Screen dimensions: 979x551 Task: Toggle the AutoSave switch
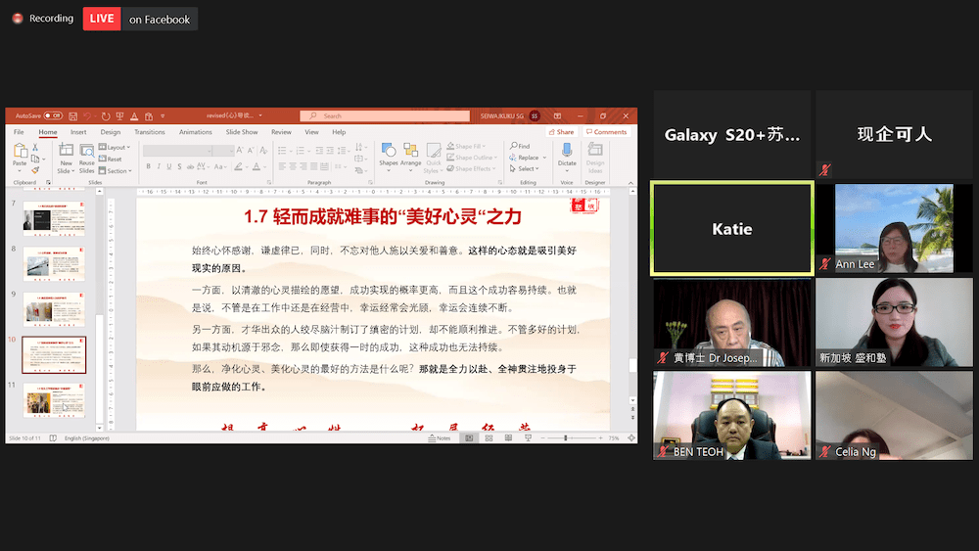pyautogui.click(x=52, y=115)
